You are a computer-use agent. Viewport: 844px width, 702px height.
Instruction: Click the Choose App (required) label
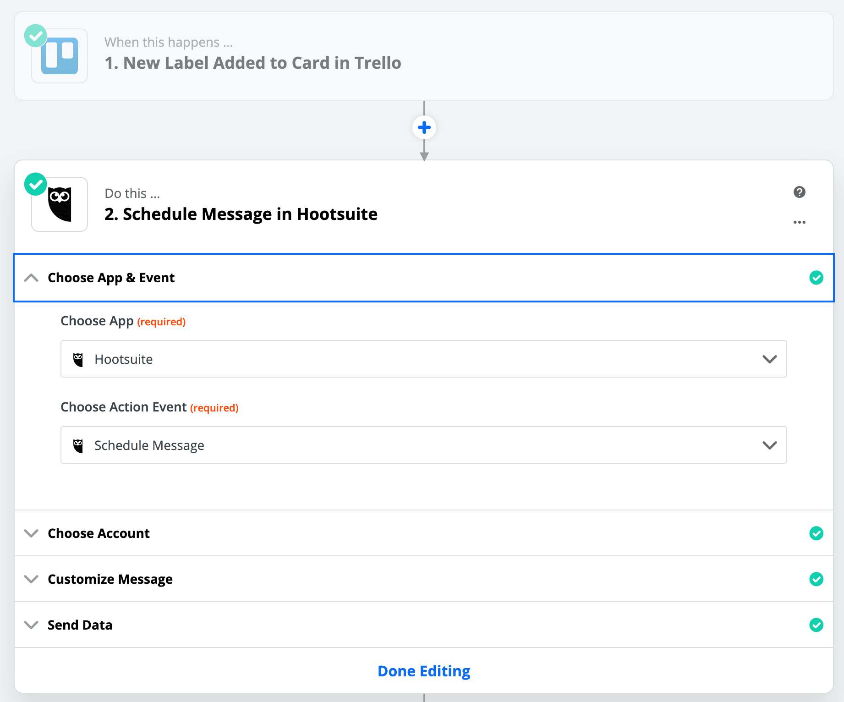(x=123, y=321)
